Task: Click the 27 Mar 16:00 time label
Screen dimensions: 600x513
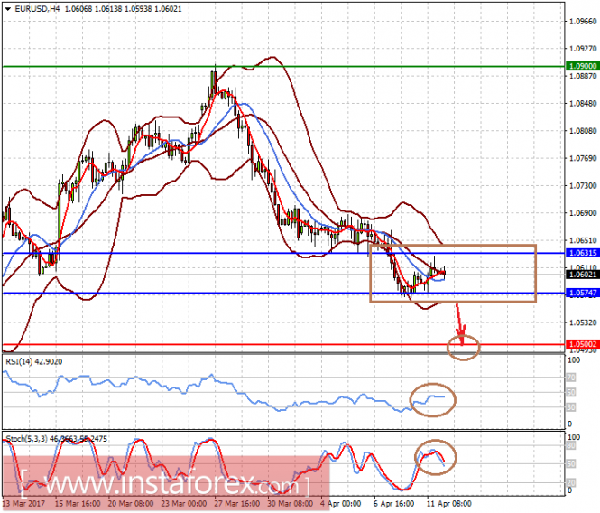Action: (237, 503)
